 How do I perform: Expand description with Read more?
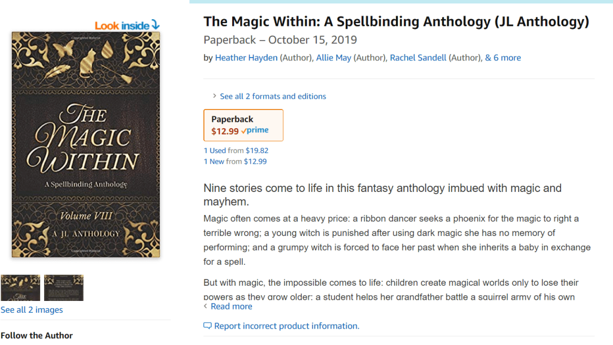pos(231,307)
